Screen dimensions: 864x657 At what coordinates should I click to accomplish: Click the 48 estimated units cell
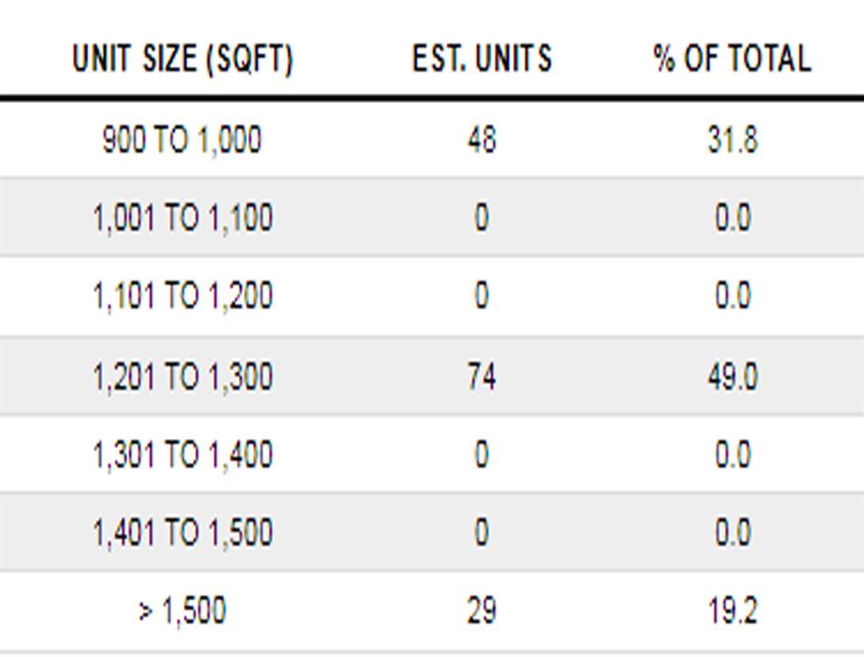point(482,140)
